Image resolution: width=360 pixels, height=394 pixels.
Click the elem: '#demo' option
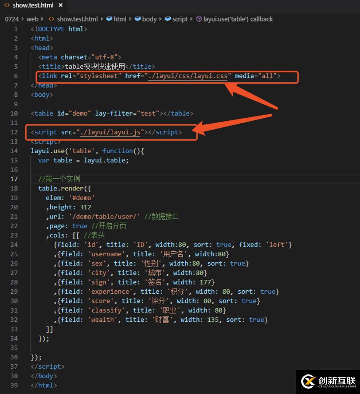coord(70,198)
